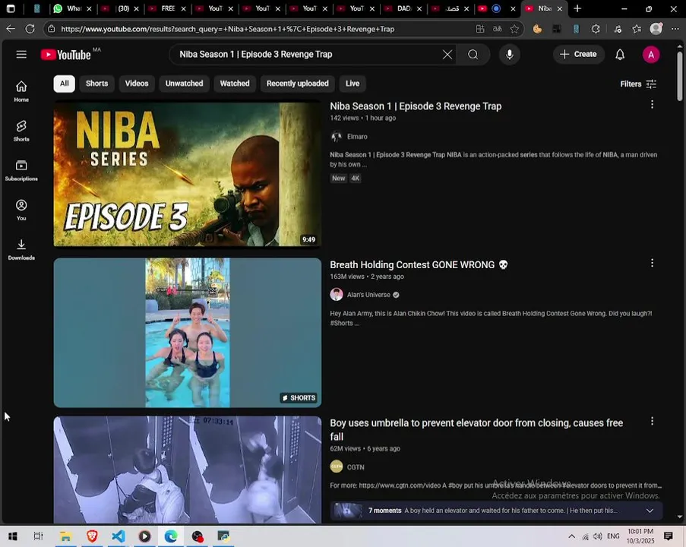This screenshot has width=686, height=547.
Task: Open the browser tab actions menu
Action: pyautogui.click(x=11, y=8)
